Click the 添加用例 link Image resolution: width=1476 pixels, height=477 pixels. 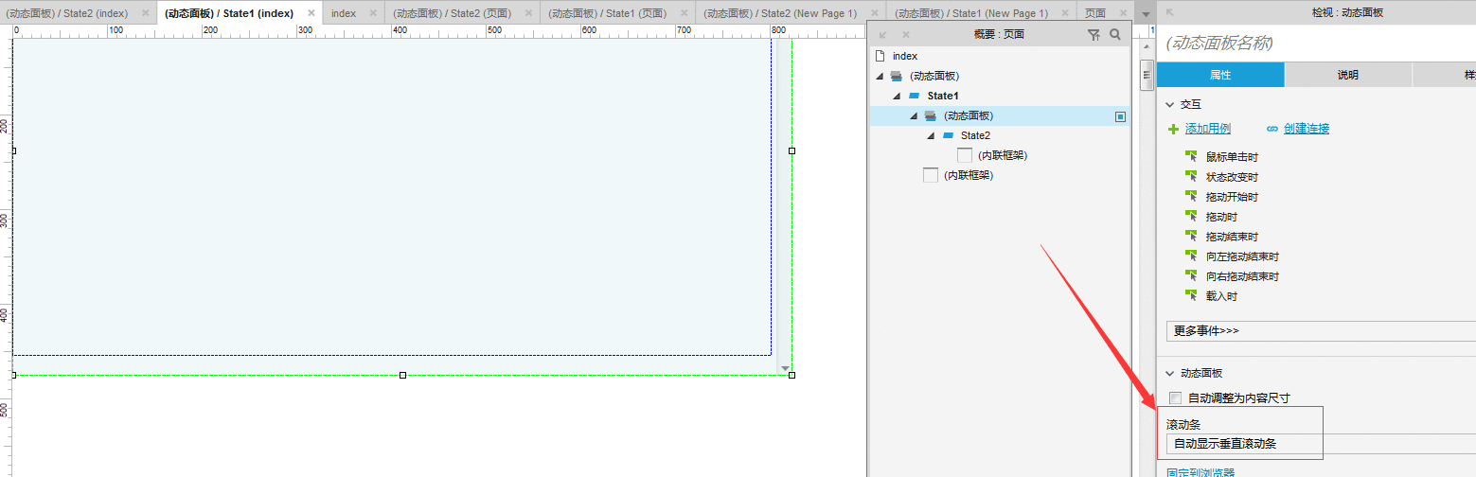point(1208,129)
